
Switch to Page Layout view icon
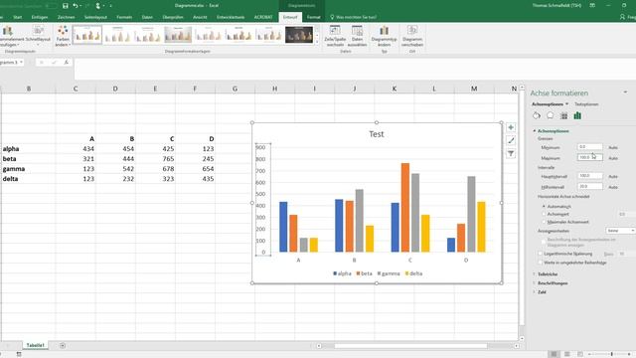click(567, 354)
